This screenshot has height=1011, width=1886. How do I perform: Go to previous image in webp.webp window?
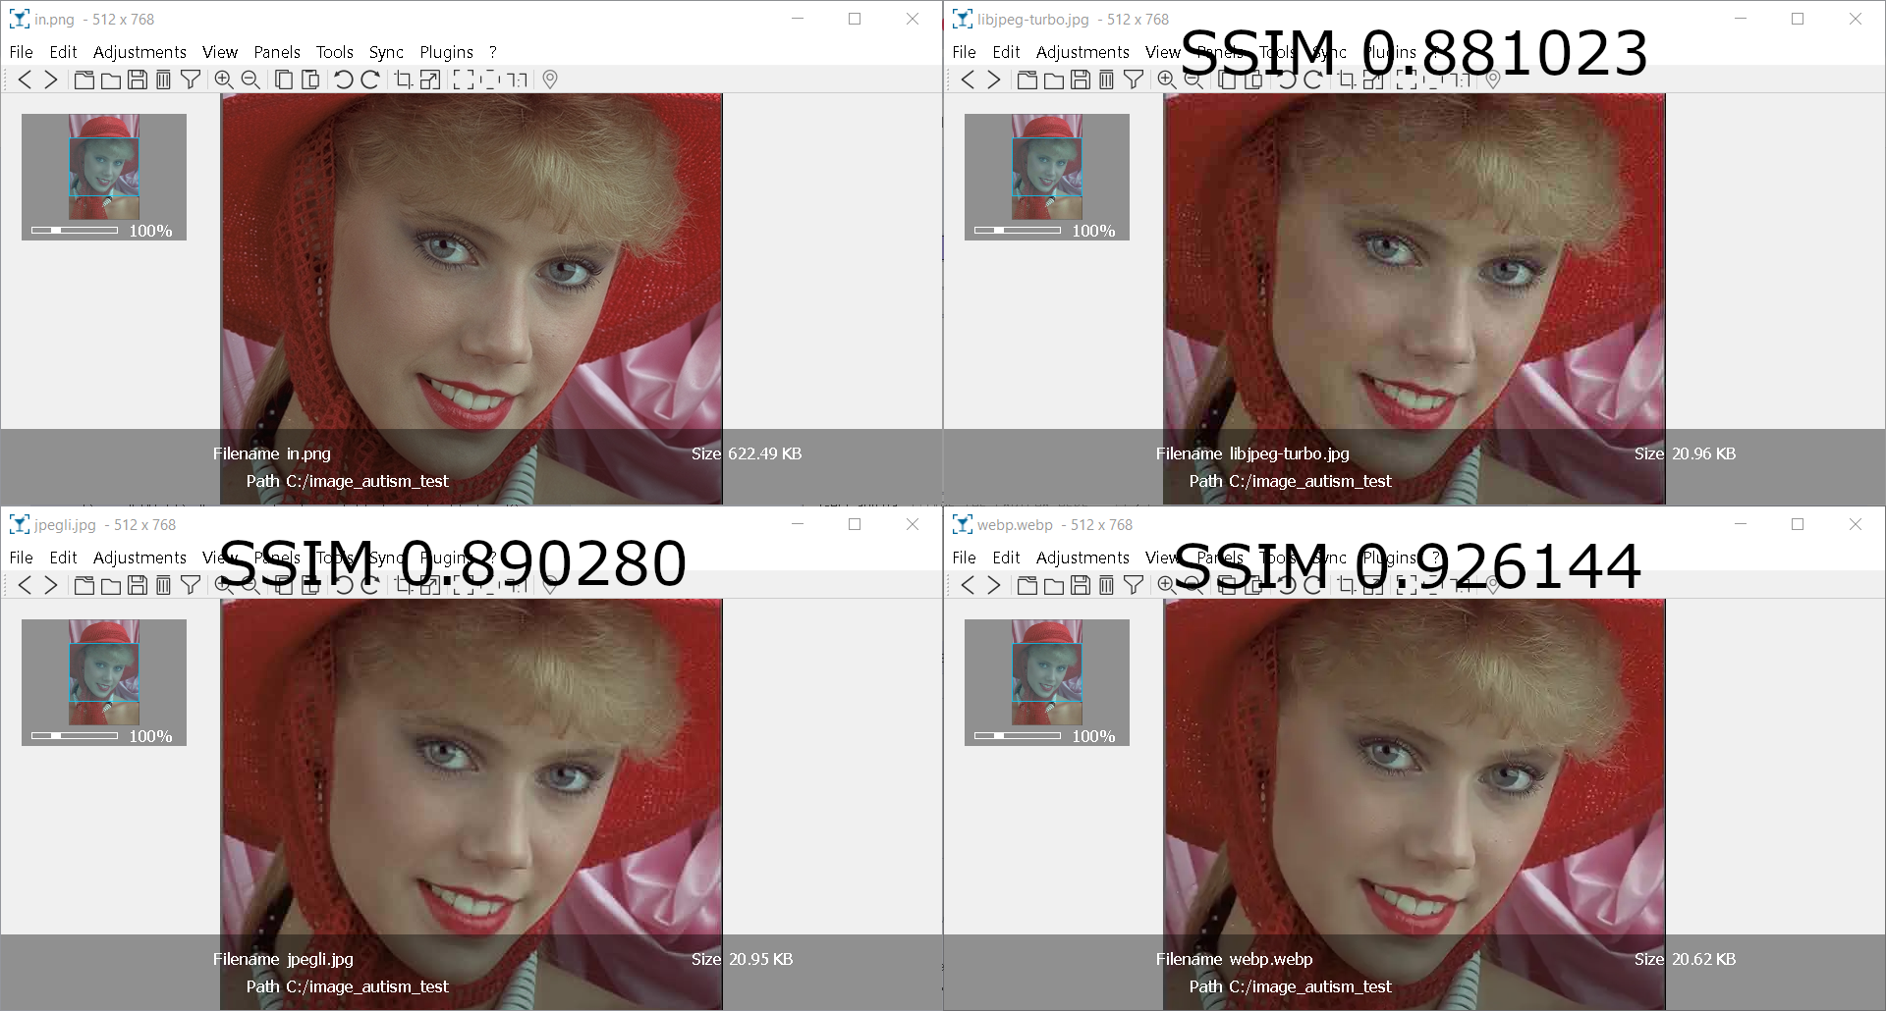(968, 585)
